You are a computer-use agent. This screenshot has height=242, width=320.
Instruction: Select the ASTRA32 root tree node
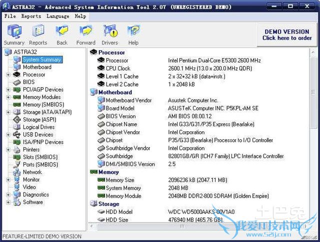[x=25, y=52]
